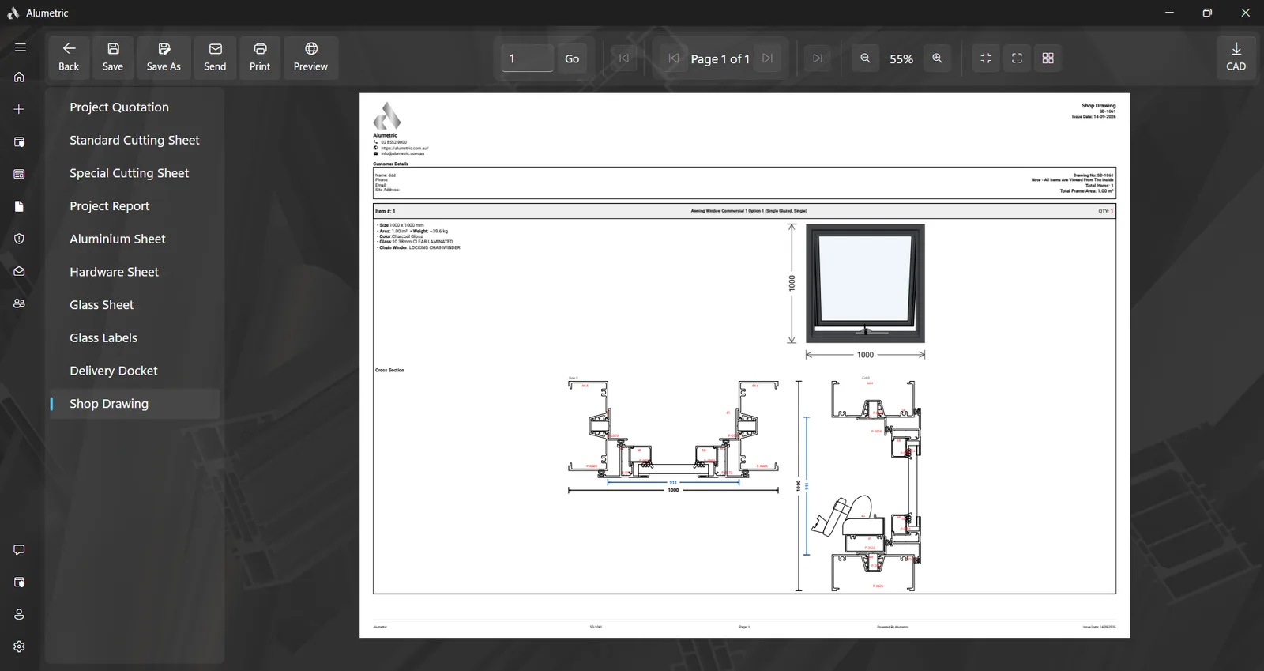Image resolution: width=1264 pixels, height=671 pixels.
Task: Select Project Report
Action: (x=135, y=206)
